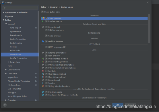Click the Inferred nullability annotations icon
This screenshot has height=112, width=159.
point(43,68)
